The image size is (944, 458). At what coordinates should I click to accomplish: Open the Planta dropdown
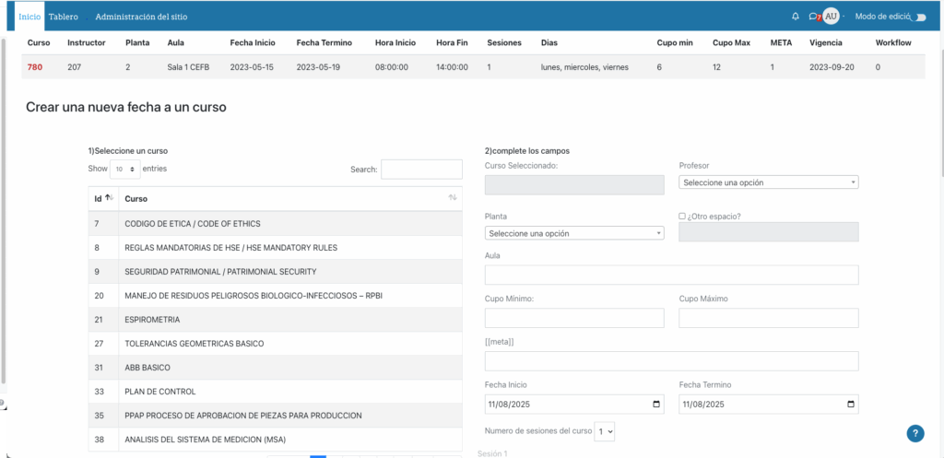click(574, 233)
